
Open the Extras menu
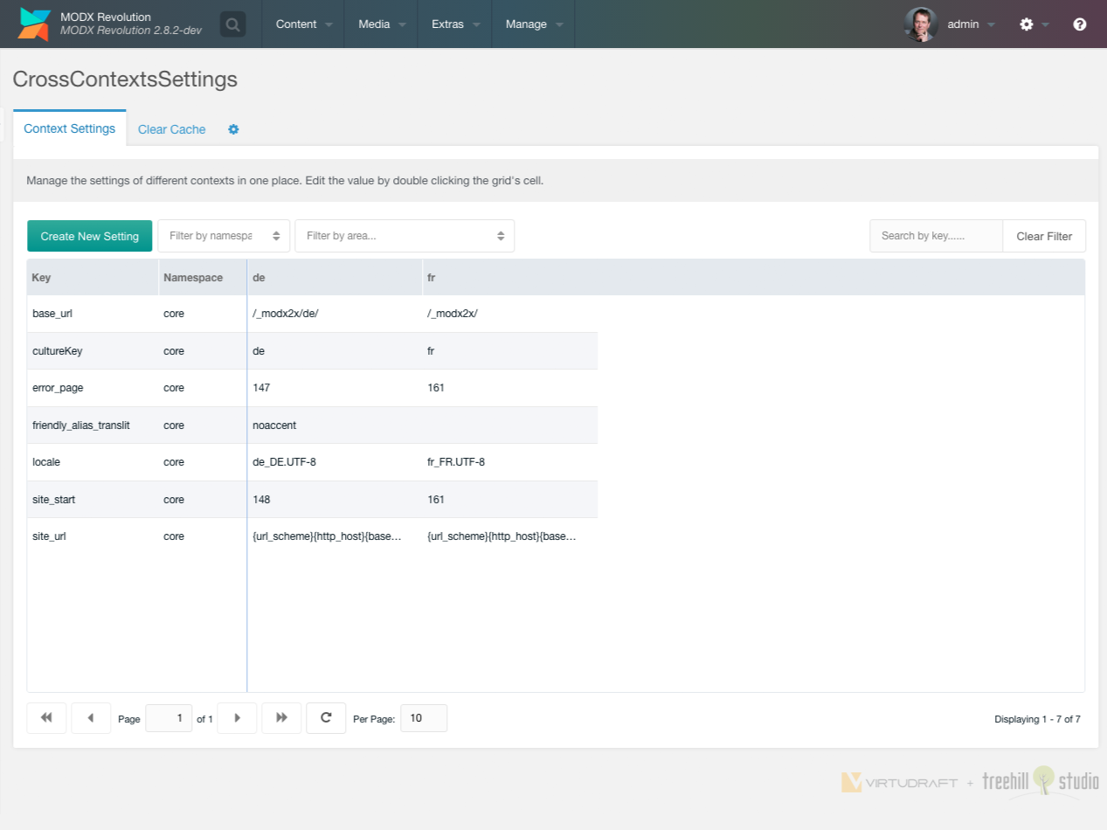pyautogui.click(x=455, y=24)
